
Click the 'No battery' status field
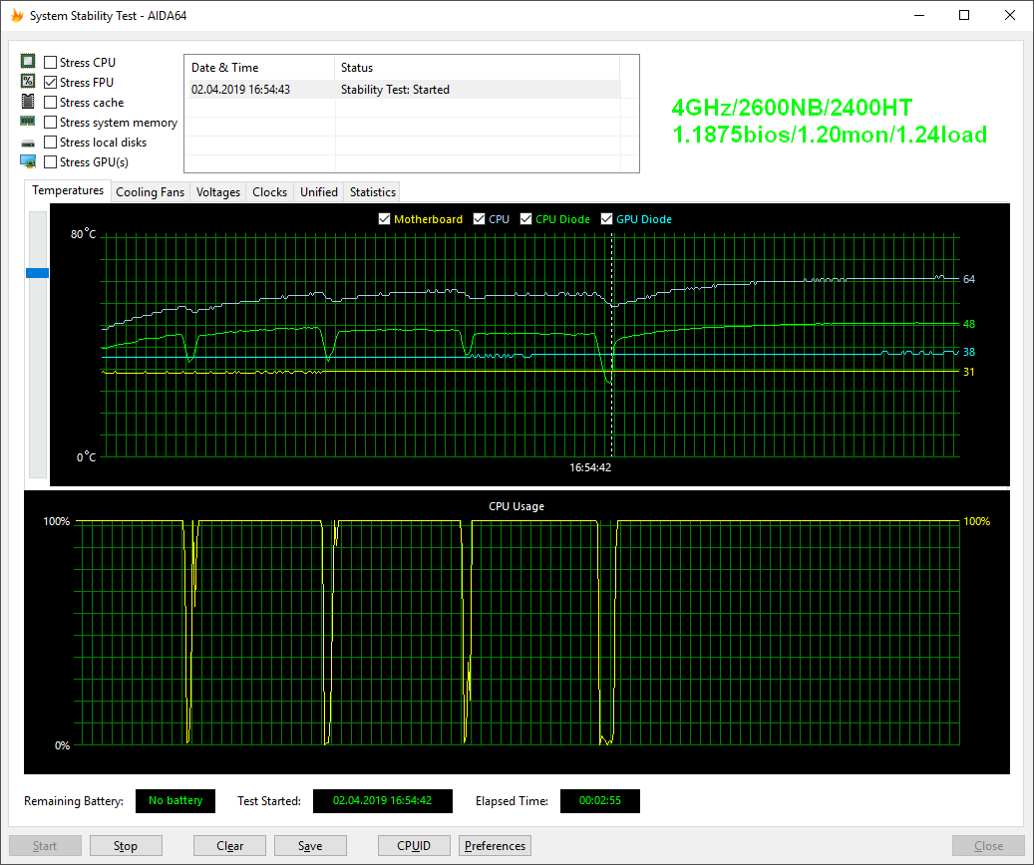tap(175, 800)
